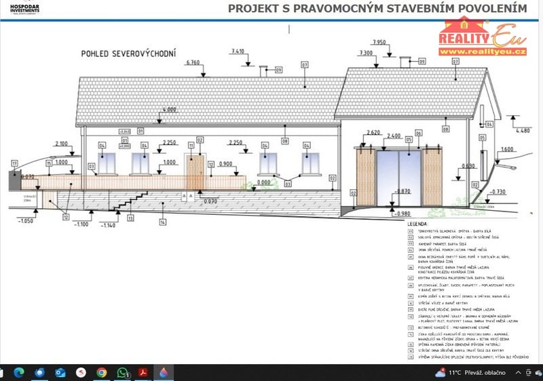This screenshot has height=381, width=543.
Task: Click callout marker 13 under the staircase
Action: [130, 218]
